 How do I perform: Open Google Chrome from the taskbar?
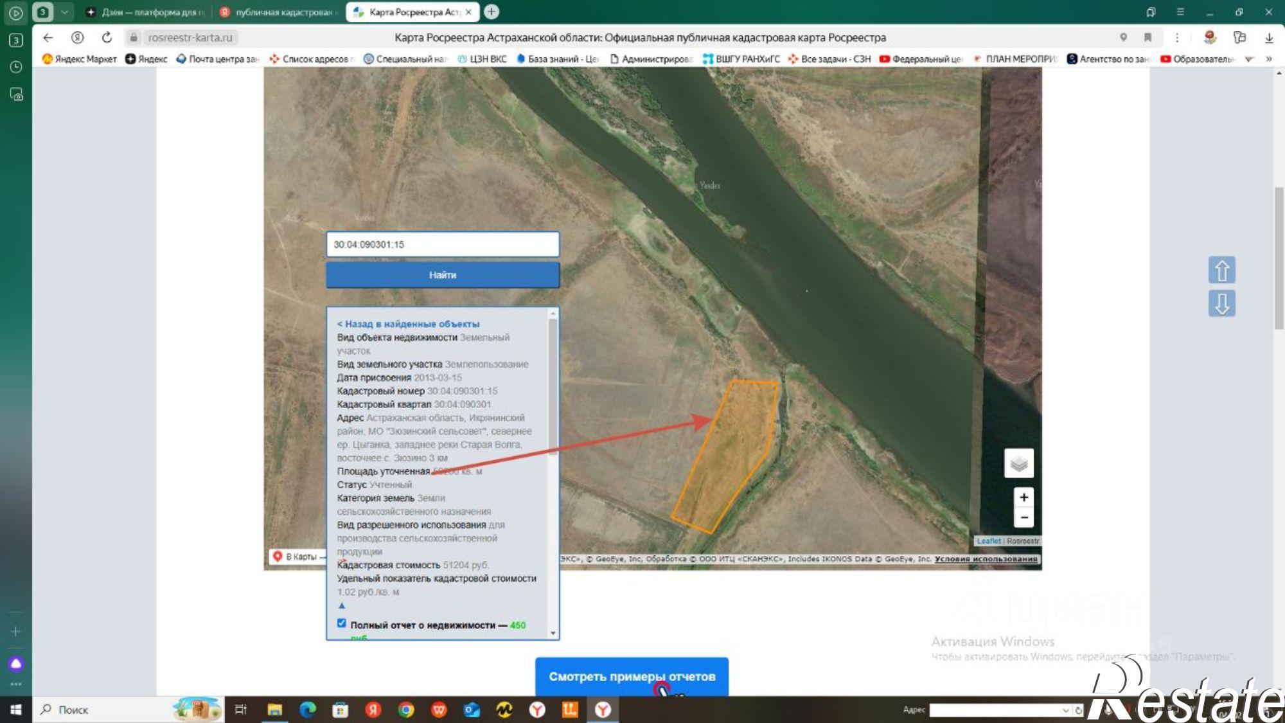click(x=405, y=710)
